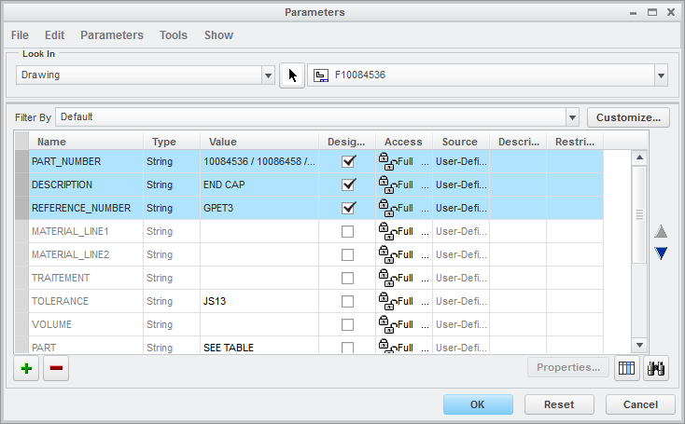Check Designate for the PART row

[x=348, y=348]
